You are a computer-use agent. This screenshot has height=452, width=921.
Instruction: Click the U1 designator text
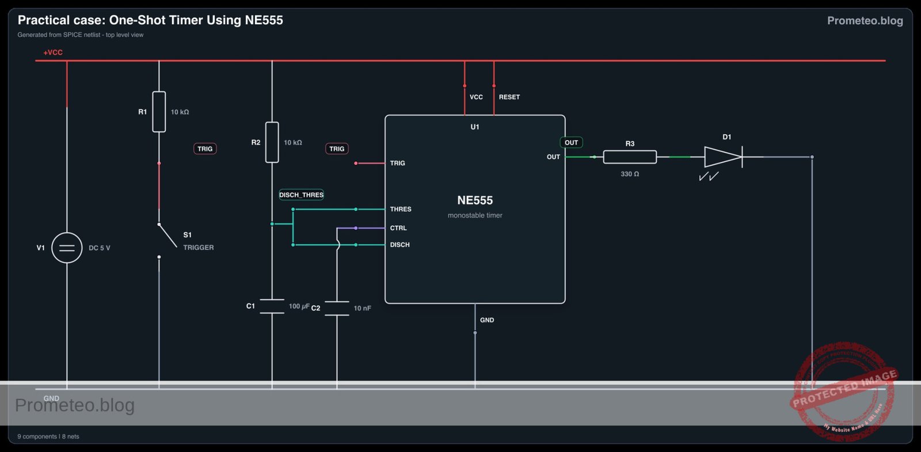[x=475, y=127]
